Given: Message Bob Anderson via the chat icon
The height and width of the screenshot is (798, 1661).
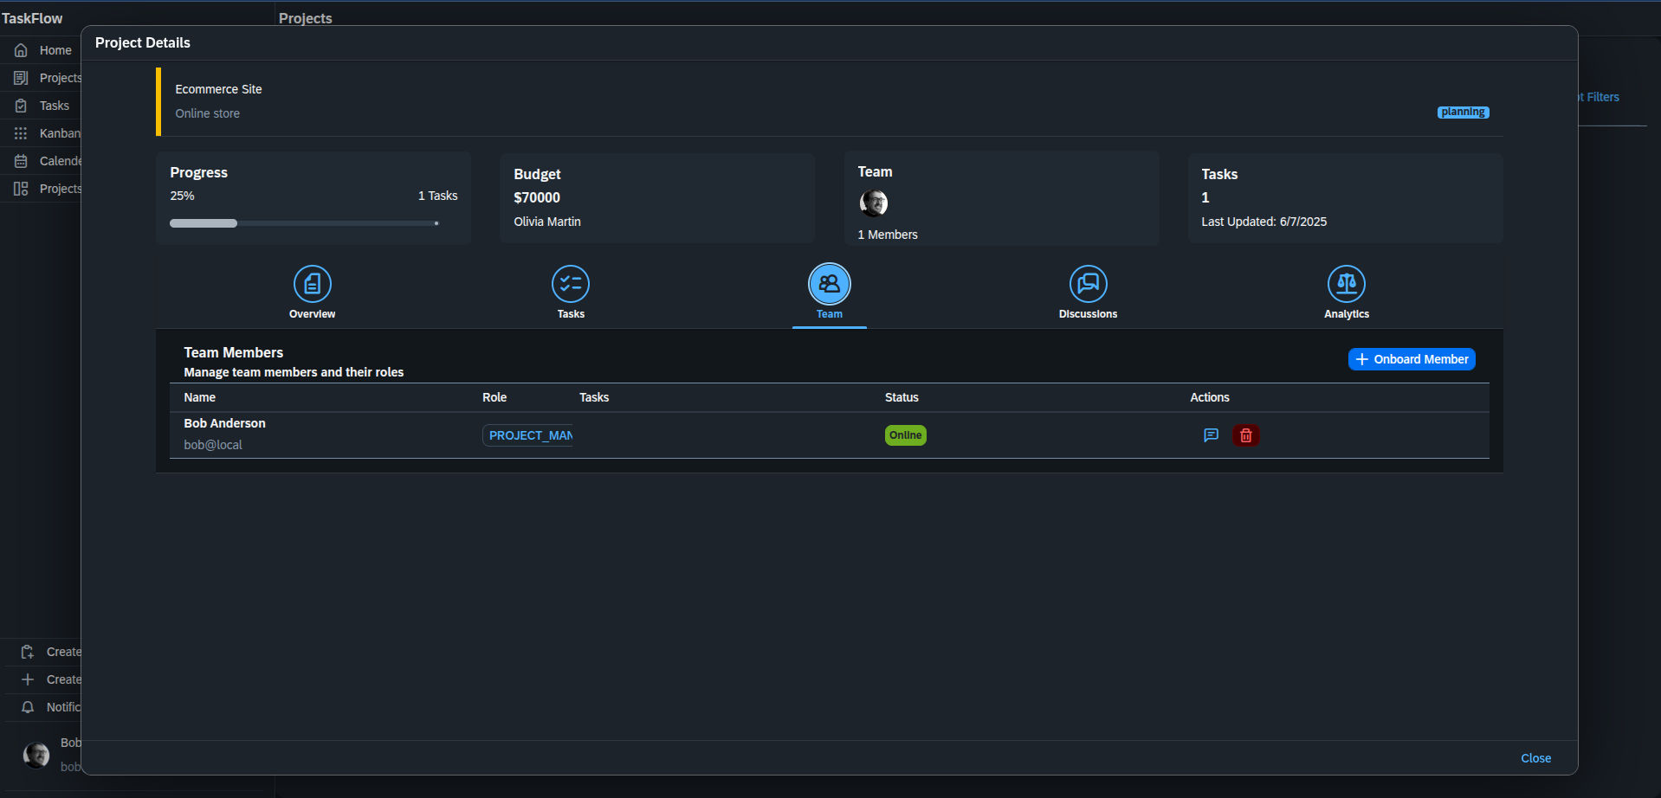Looking at the screenshot, I should coord(1211,435).
